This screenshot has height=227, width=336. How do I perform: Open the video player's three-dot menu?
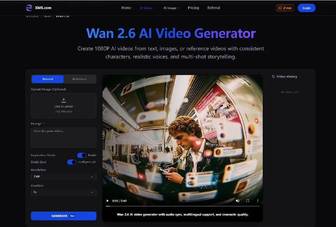[x=258, y=200]
